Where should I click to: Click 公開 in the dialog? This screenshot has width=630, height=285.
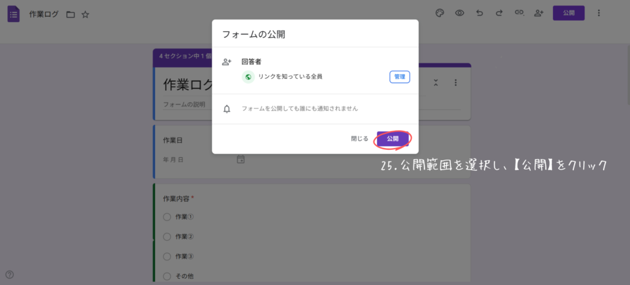393,138
